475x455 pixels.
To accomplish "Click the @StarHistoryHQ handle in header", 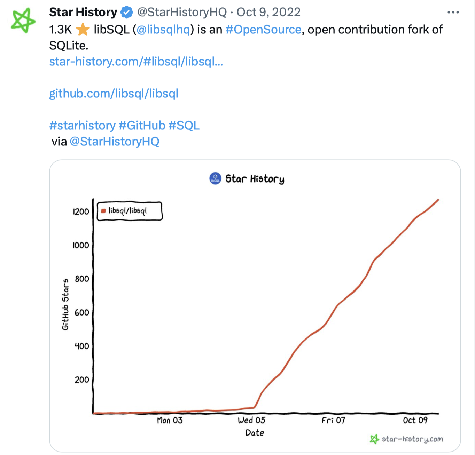I will tap(182, 13).
